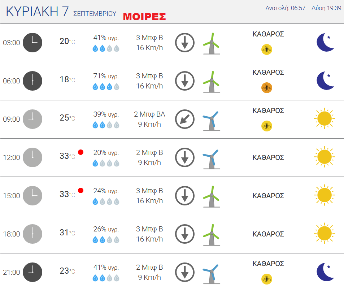The width and height of the screenshot is (344, 291).
Task: Click the orange mosquito icon at 06:00
Action: (x=266, y=88)
